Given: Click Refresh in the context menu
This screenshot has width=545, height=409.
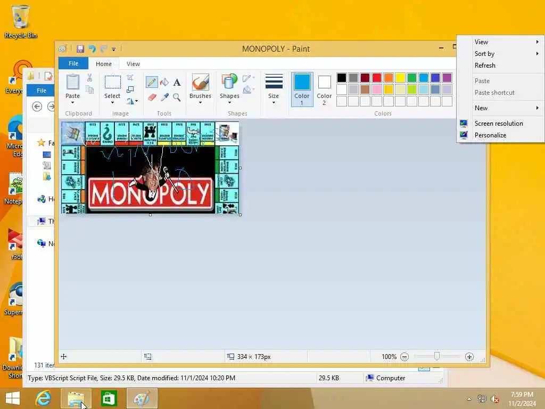Looking at the screenshot, I should pos(500,66).
